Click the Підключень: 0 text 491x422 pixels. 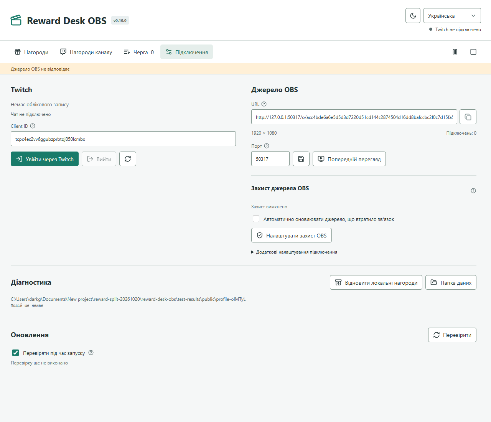[461, 133]
